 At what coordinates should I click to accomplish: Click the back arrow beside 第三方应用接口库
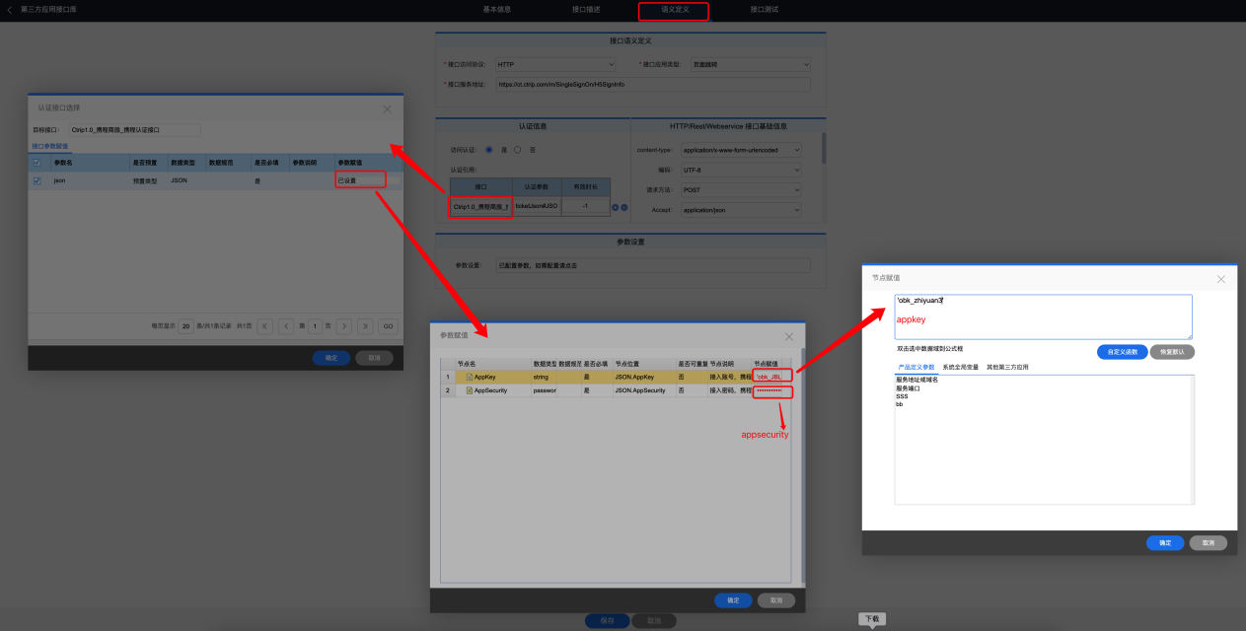(10, 9)
